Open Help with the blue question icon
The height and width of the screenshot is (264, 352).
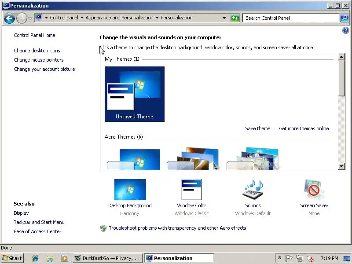346,30
